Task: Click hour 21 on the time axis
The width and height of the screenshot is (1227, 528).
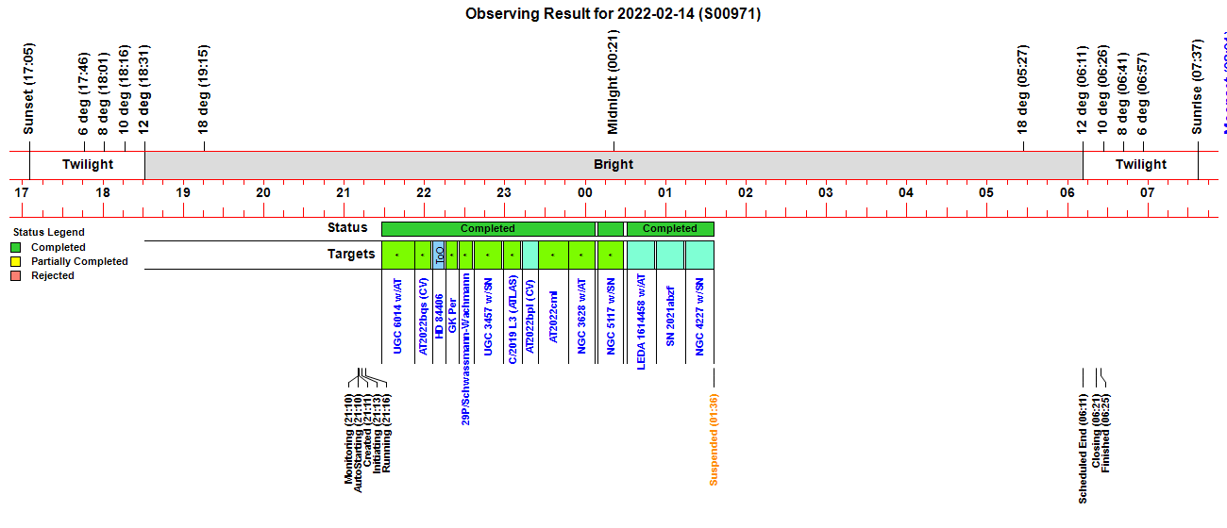Action: point(344,192)
